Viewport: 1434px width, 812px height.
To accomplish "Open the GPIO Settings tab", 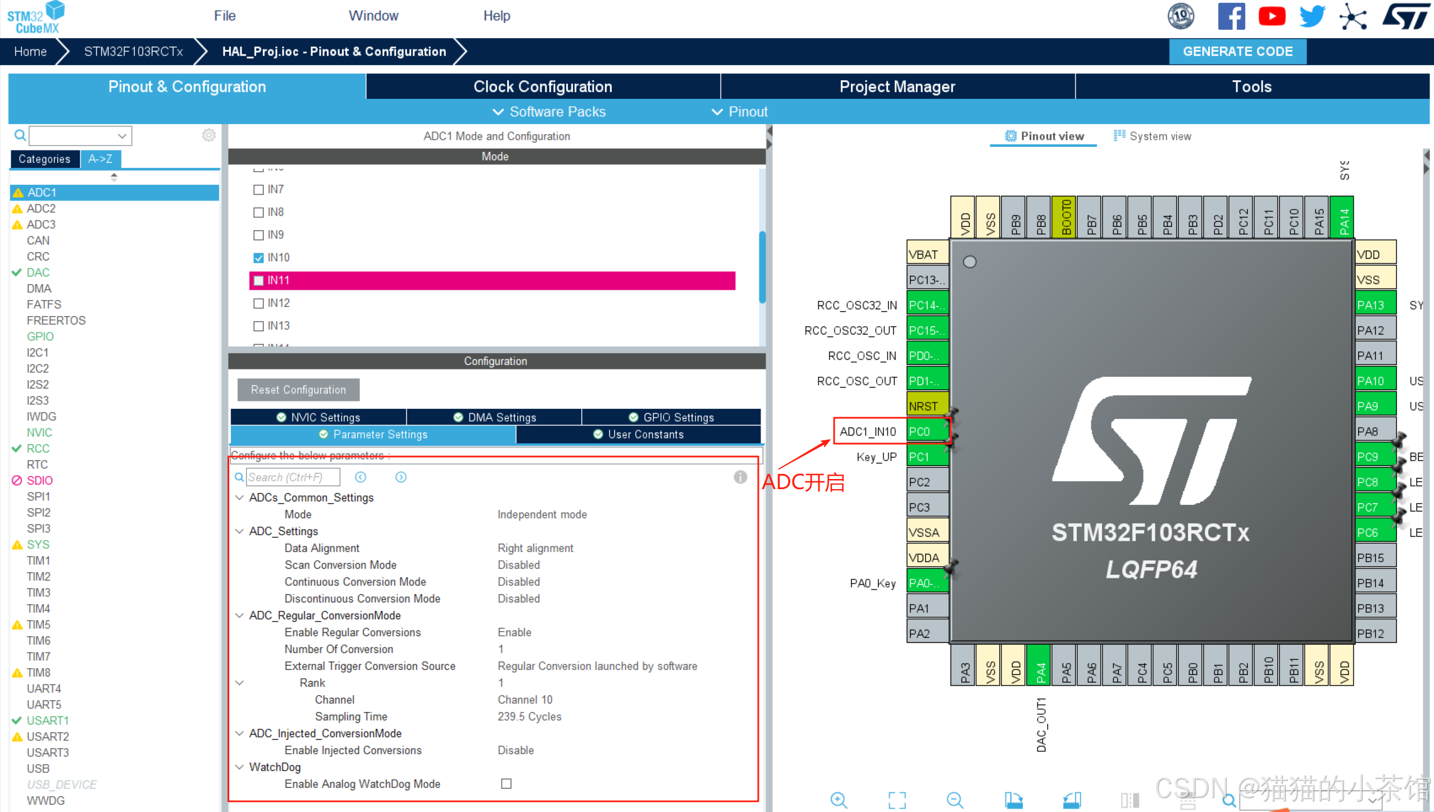I will pyautogui.click(x=671, y=417).
